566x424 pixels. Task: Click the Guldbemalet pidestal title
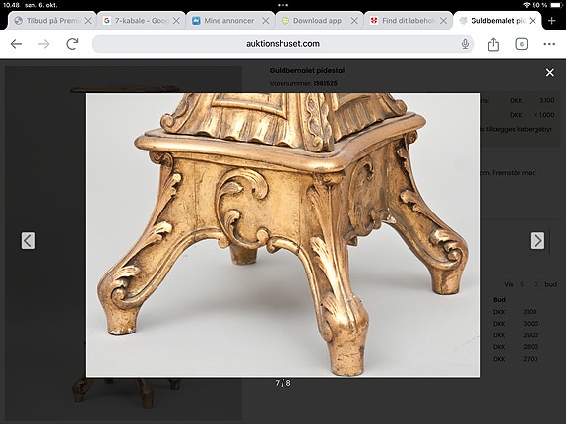click(307, 71)
